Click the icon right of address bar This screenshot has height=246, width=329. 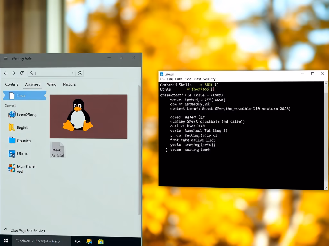tap(80, 73)
